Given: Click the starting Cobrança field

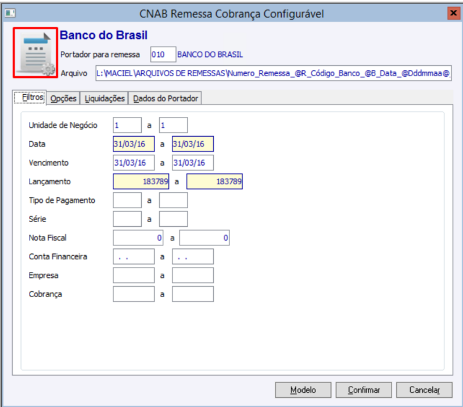Looking at the screenshot, I should (x=134, y=294).
